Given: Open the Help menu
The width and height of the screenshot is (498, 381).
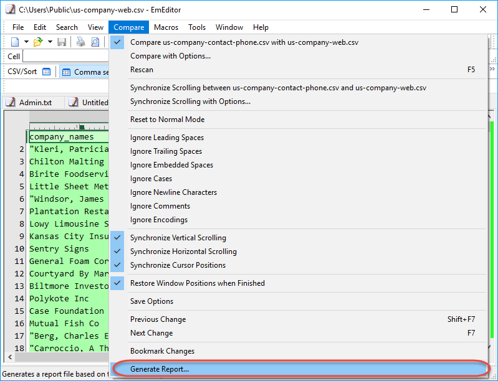Looking at the screenshot, I should point(261,27).
